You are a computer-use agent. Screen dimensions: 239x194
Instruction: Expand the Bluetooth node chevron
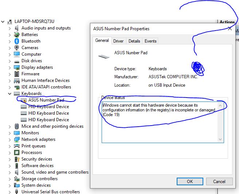point(9,41)
